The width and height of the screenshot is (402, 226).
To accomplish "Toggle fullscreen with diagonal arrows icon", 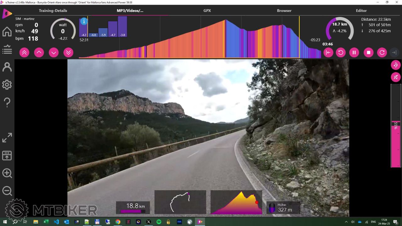I will [x=7, y=137].
